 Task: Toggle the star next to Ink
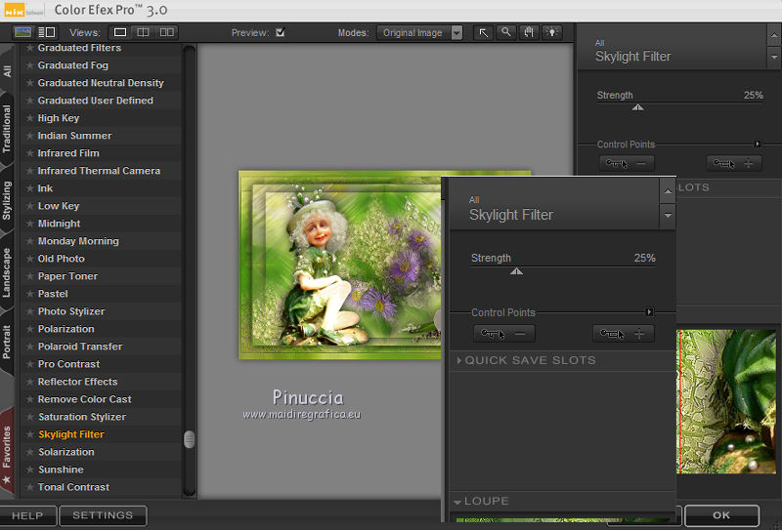click(x=30, y=188)
